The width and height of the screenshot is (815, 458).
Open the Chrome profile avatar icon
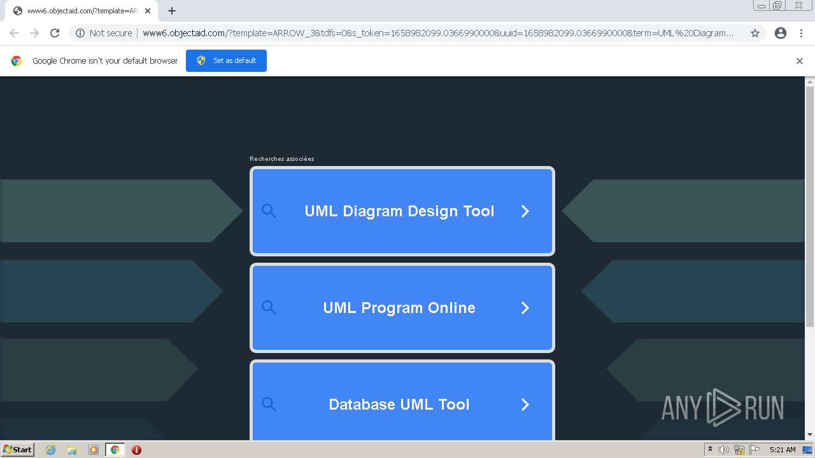(x=781, y=33)
